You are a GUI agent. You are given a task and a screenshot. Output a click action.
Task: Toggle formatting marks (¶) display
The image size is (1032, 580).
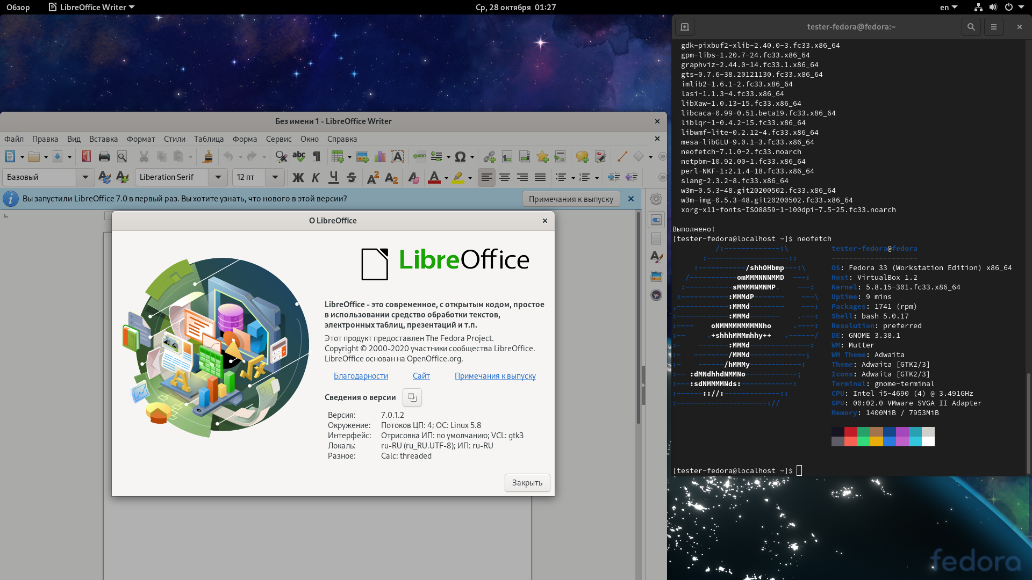point(317,156)
